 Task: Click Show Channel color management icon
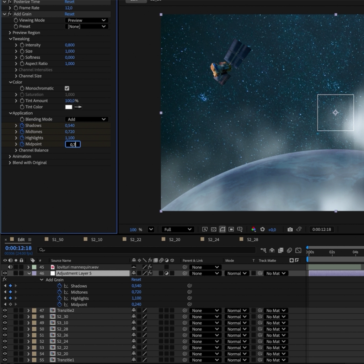click(x=253, y=230)
